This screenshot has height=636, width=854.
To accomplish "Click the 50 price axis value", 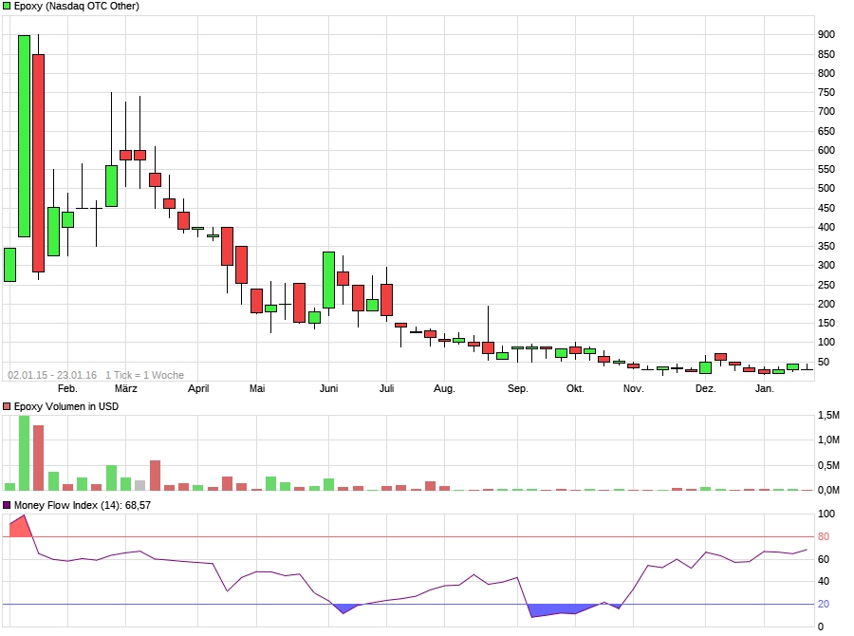I will (x=824, y=362).
